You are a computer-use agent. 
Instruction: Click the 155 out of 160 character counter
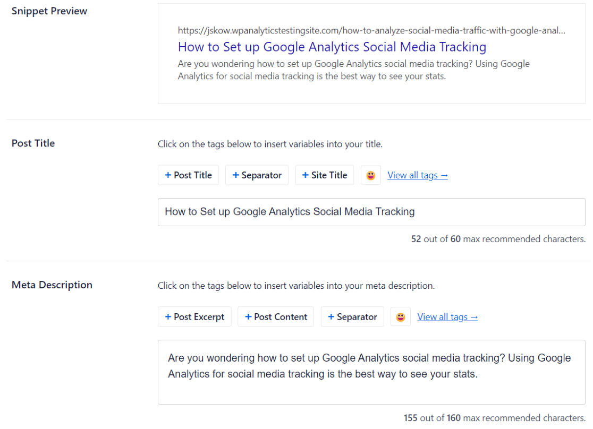tap(494, 418)
